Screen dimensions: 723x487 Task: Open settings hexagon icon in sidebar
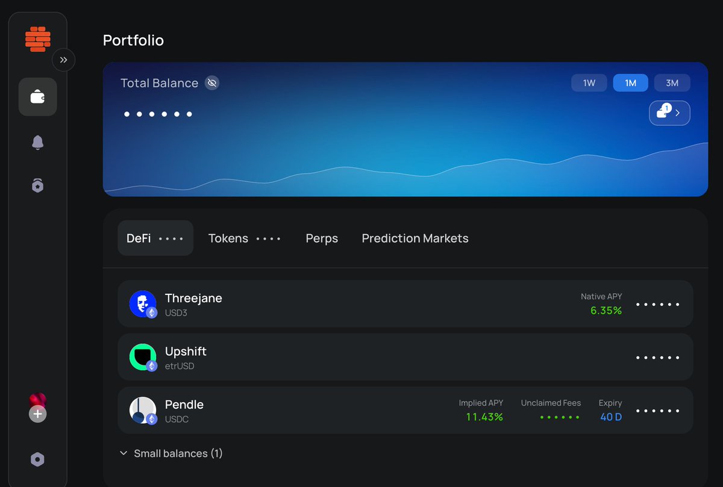tap(38, 459)
